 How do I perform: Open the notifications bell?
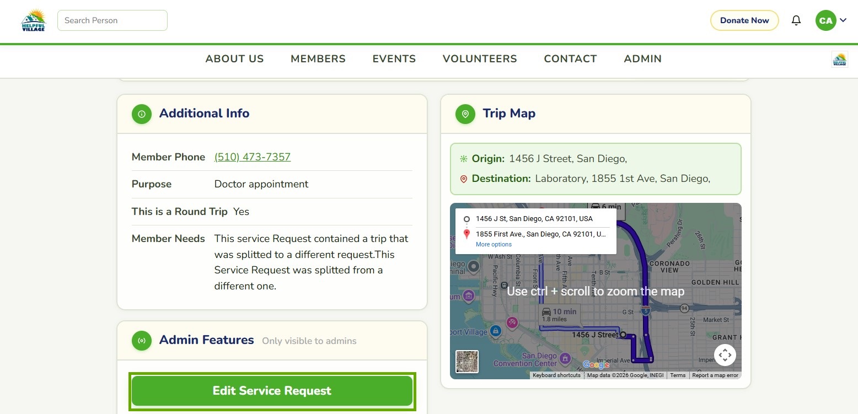(x=796, y=20)
